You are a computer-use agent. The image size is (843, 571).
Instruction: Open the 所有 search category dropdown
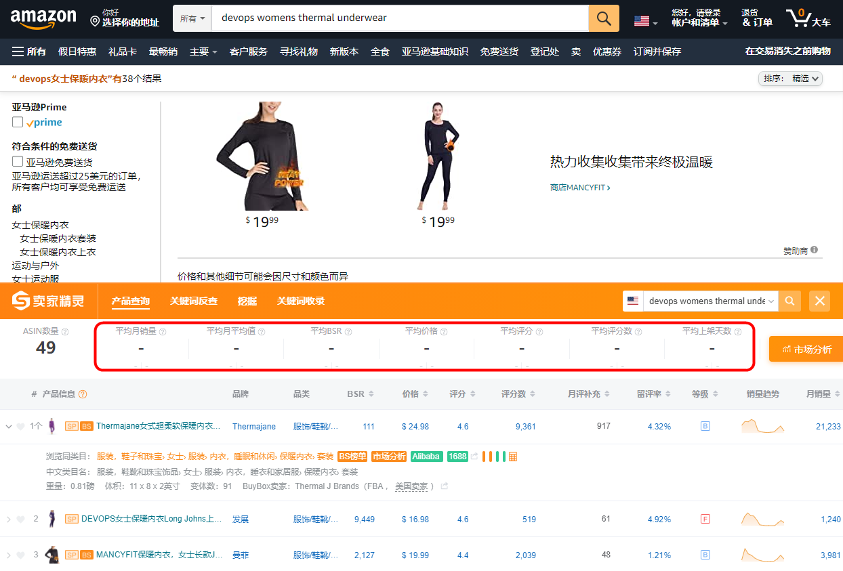(192, 18)
